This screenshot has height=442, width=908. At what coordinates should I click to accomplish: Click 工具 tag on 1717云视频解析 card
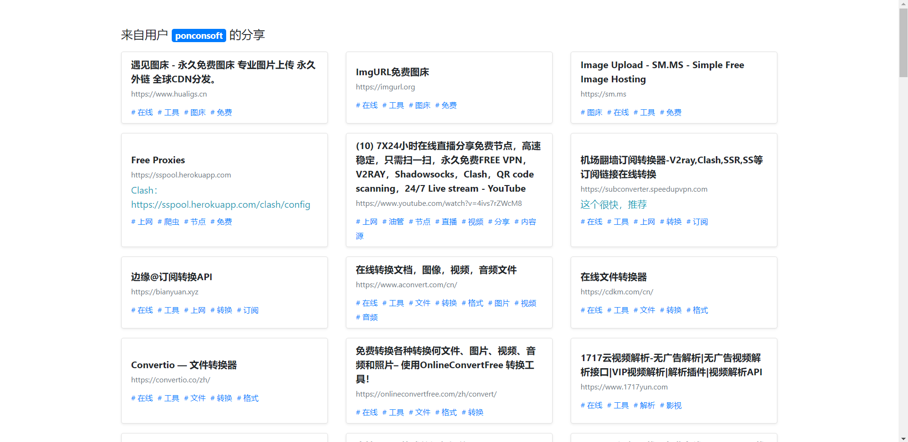coord(618,405)
